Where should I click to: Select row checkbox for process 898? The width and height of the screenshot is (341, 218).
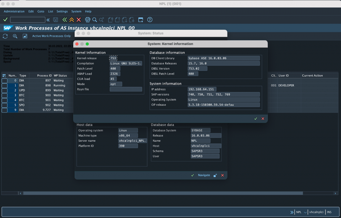coord(5,86)
